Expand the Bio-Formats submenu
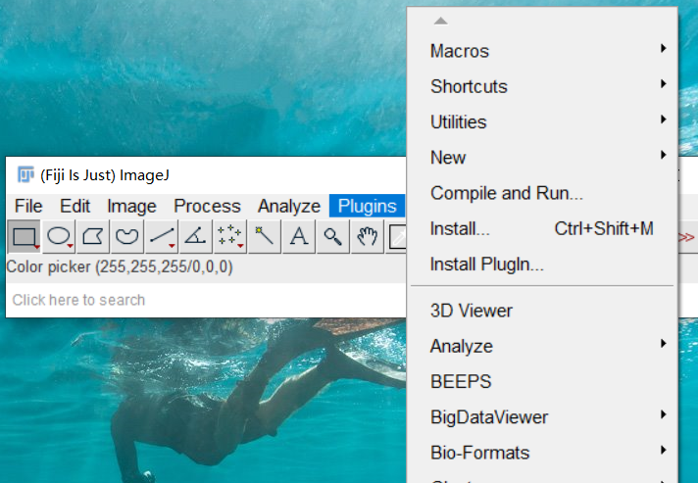 coord(542,453)
